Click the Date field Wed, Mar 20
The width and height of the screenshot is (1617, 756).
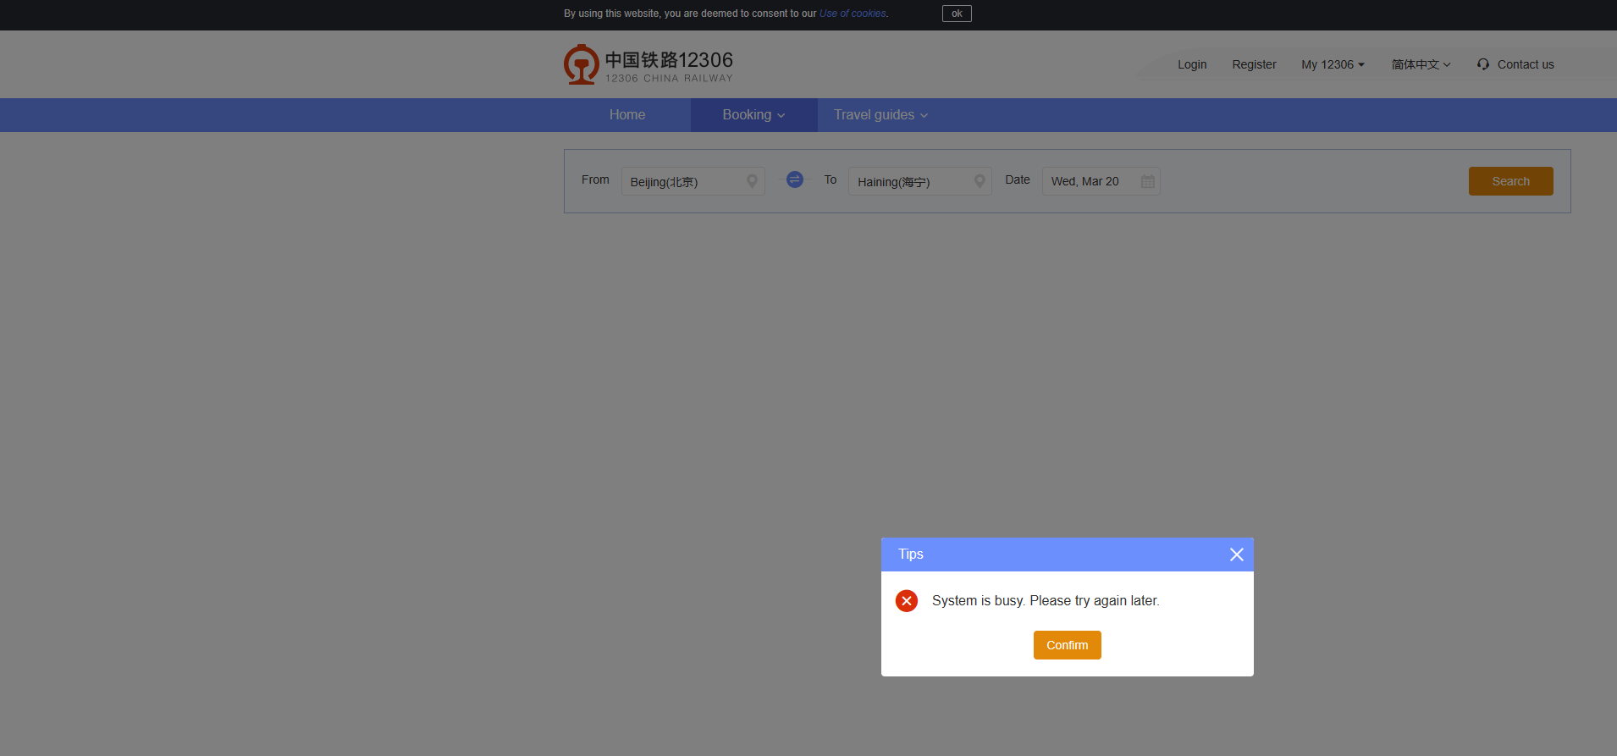(1101, 181)
